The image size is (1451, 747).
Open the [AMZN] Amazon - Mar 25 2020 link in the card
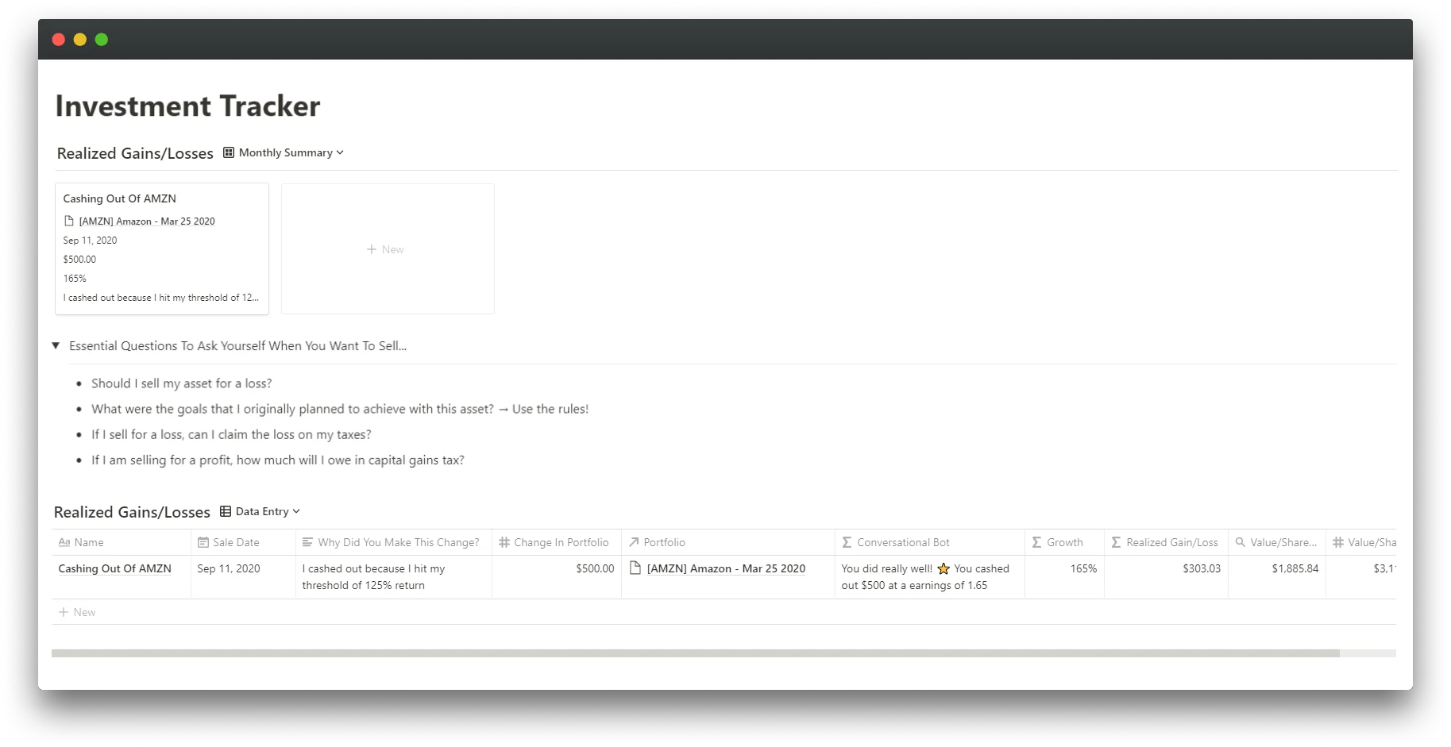click(147, 221)
